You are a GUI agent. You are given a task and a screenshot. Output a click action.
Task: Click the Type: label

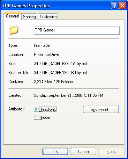click(13, 45)
